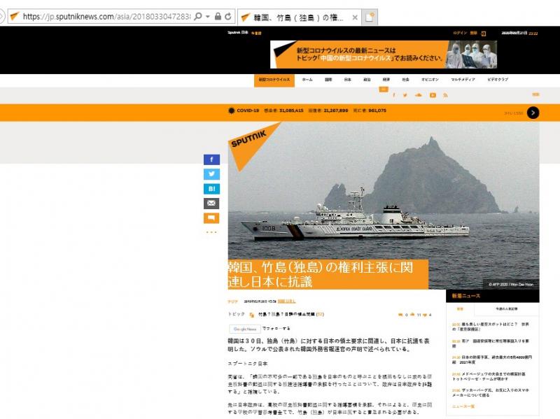Click the Google News follow button
This screenshot has width=560, height=419.
pos(245,329)
